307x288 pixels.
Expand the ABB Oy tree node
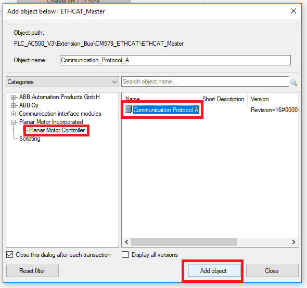[x=13, y=105]
